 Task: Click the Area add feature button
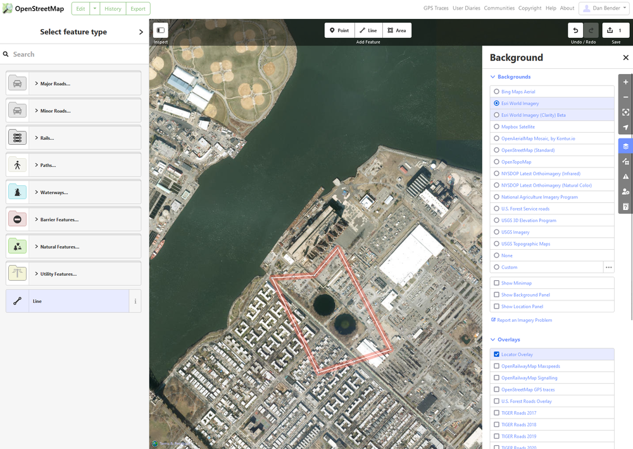coord(397,30)
